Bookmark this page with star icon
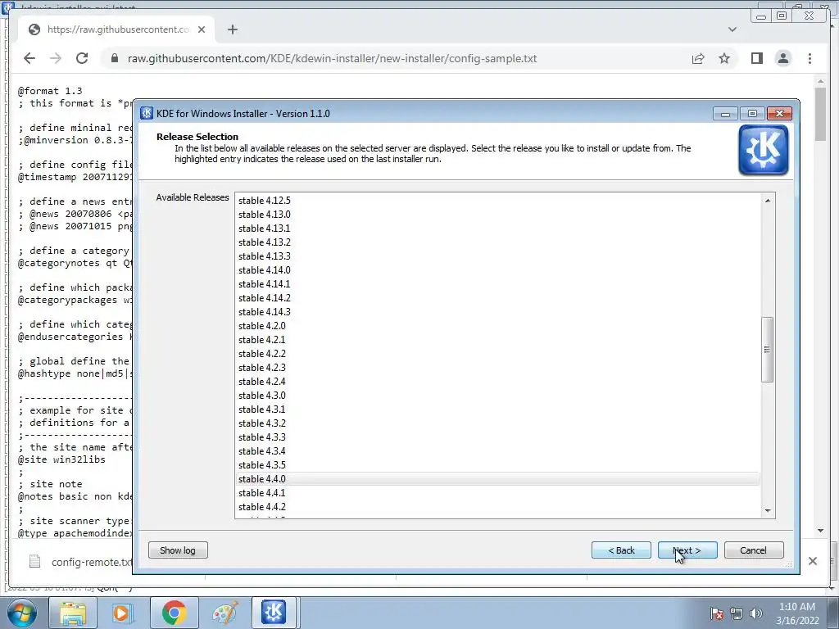 pos(724,58)
